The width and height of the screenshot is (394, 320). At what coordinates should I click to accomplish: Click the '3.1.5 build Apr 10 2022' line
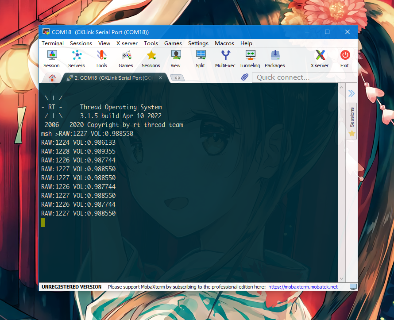tap(120, 116)
